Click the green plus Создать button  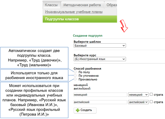point(85,110)
